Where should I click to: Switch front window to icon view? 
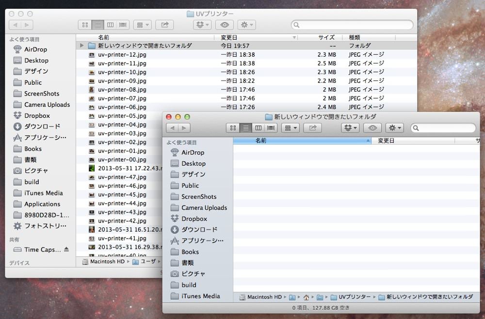(233, 128)
